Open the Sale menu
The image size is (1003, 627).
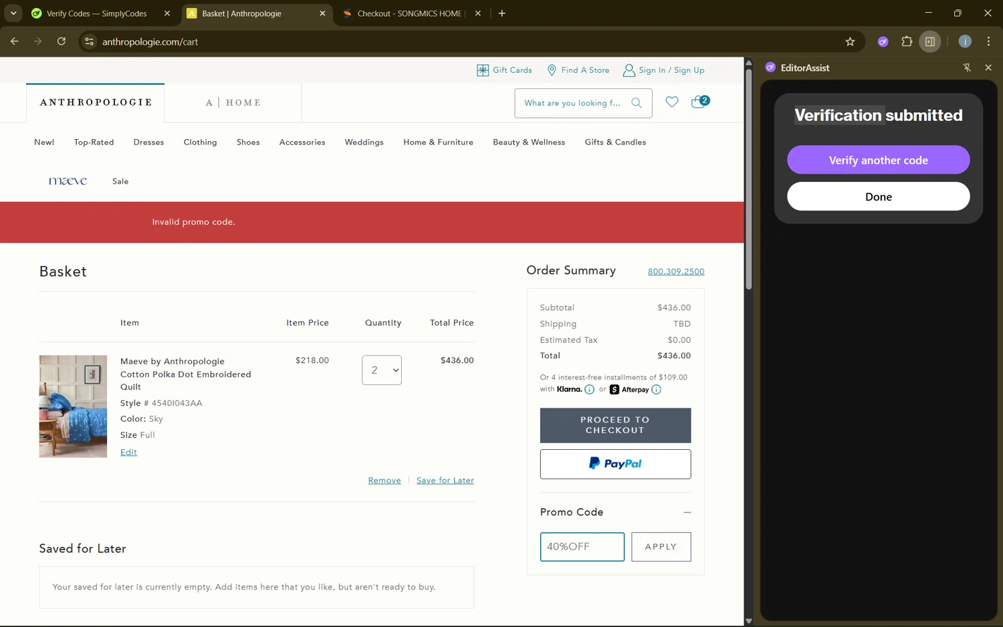[120, 181]
